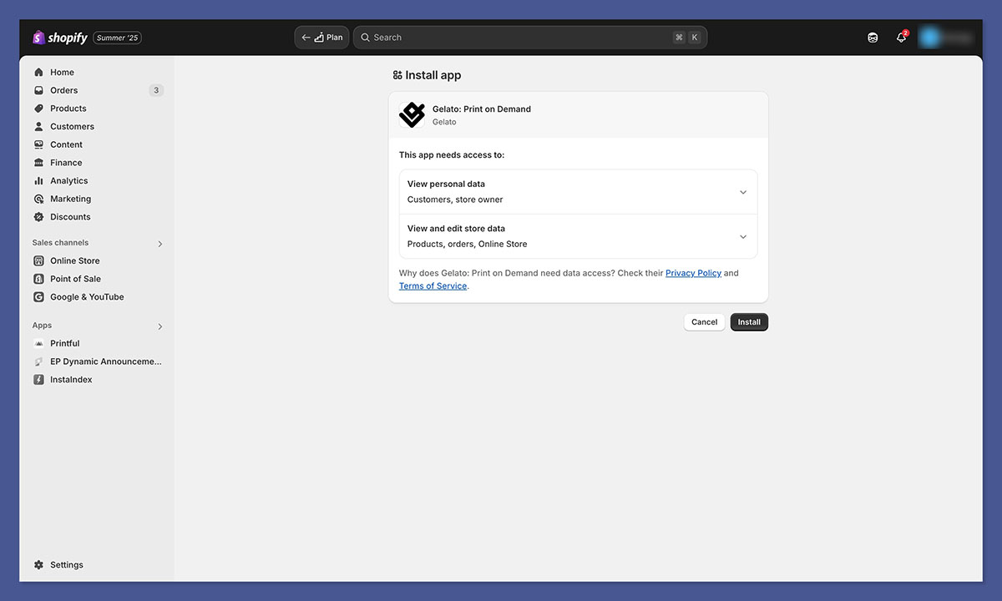Open Online Store sales channel label

coord(75,260)
